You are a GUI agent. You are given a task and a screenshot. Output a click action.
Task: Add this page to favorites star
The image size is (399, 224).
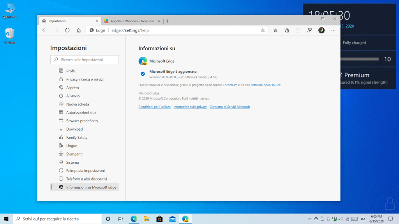pos(263,30)
